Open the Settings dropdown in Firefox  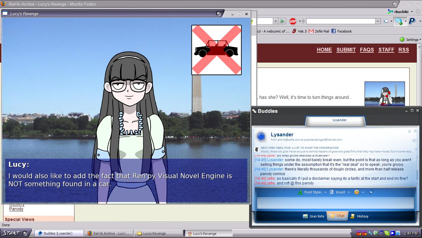pyautogui.click(x=412, y=40)
